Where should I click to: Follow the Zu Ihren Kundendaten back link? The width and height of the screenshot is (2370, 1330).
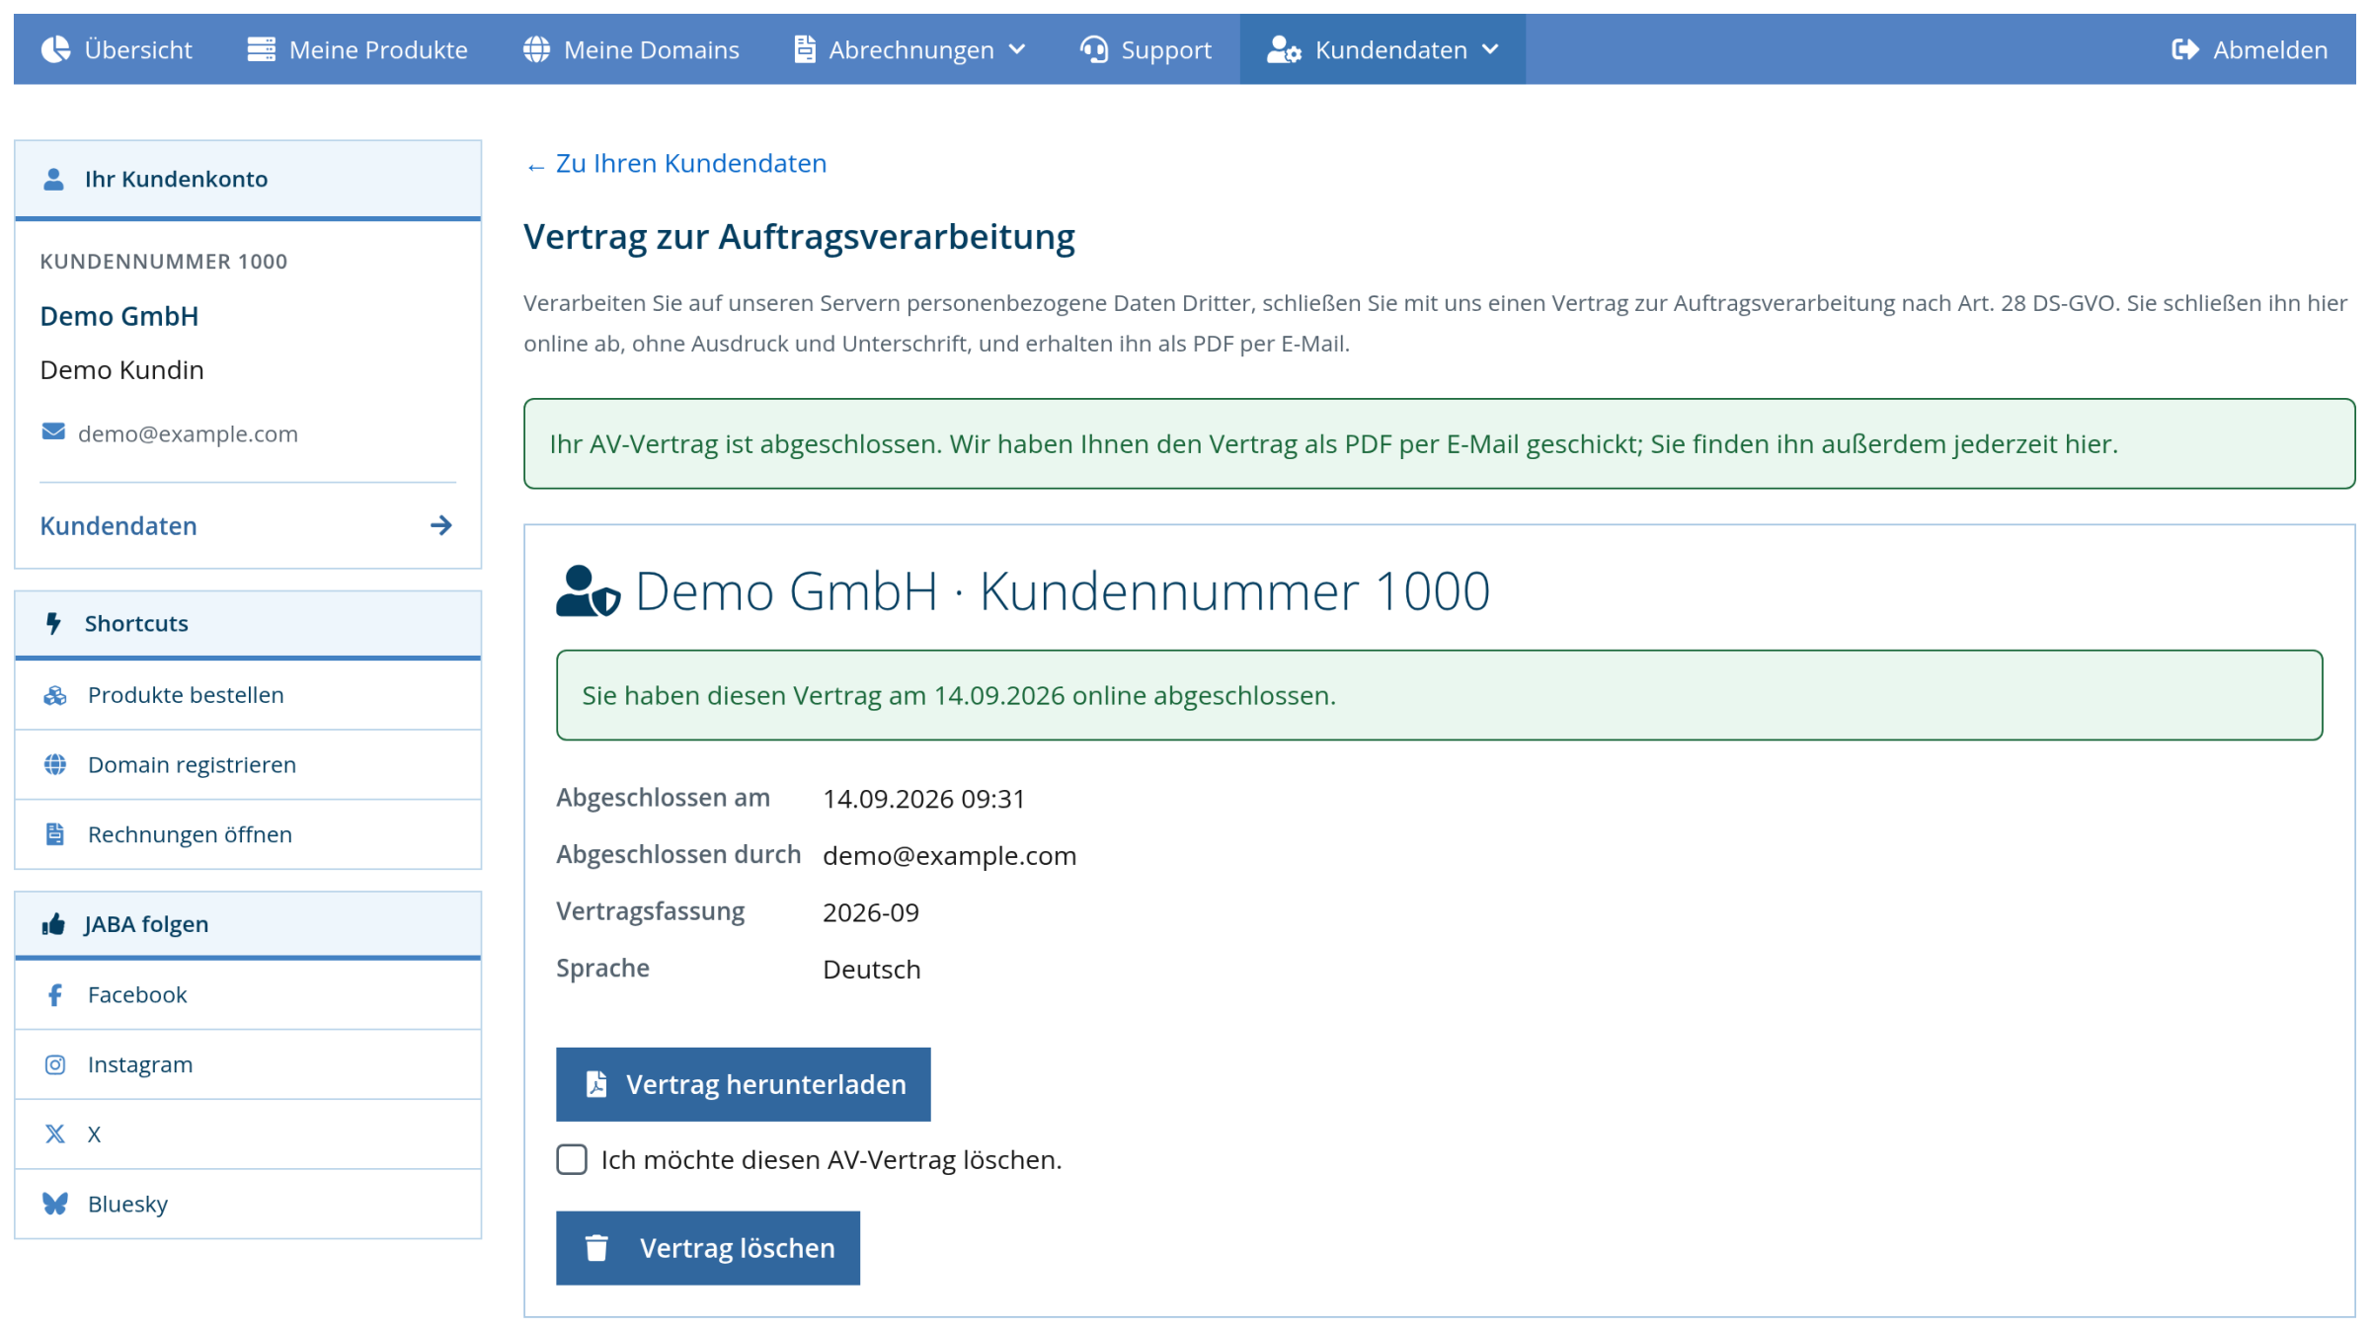click(x=676, y=163)
